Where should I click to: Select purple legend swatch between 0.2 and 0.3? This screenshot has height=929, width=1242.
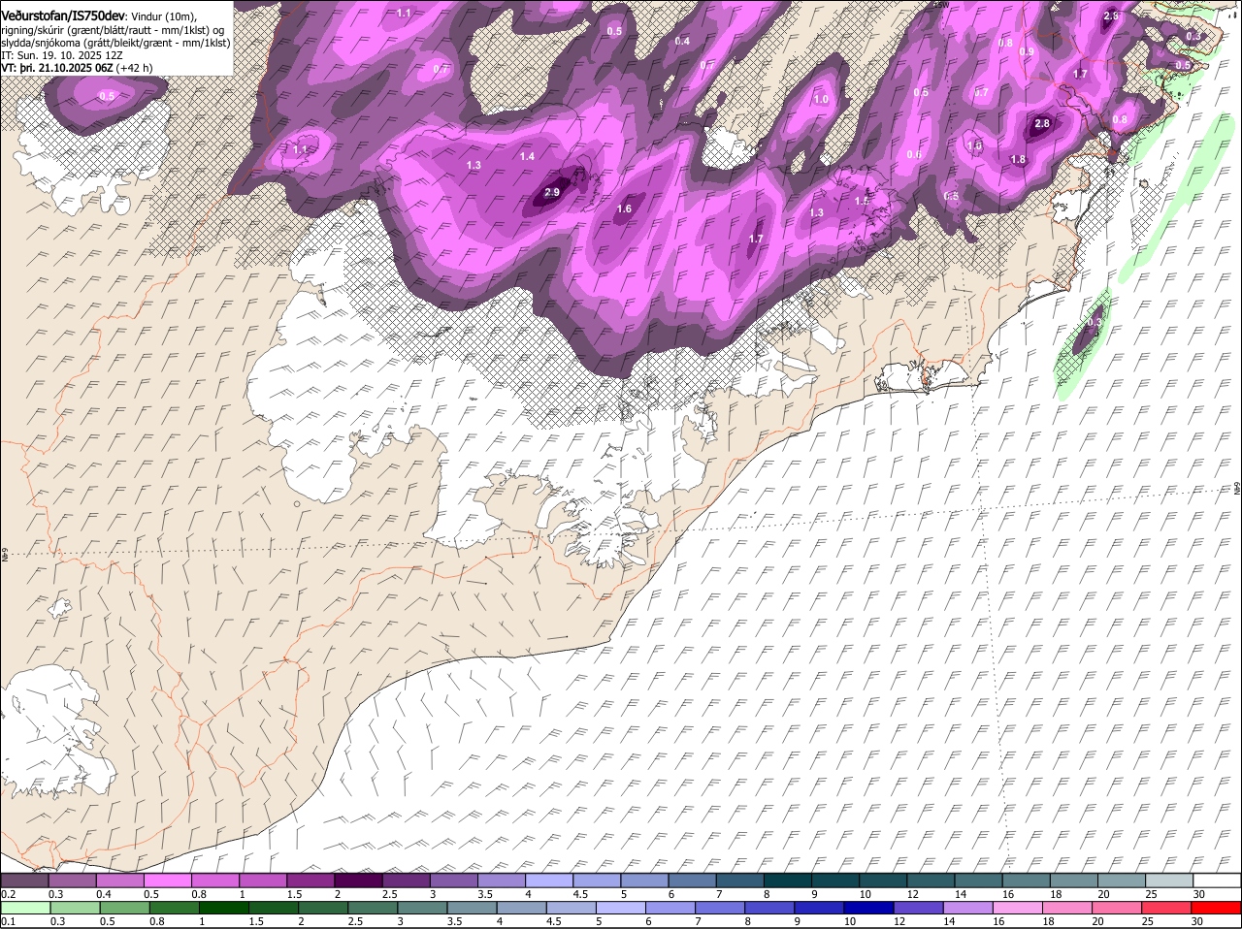24,881
